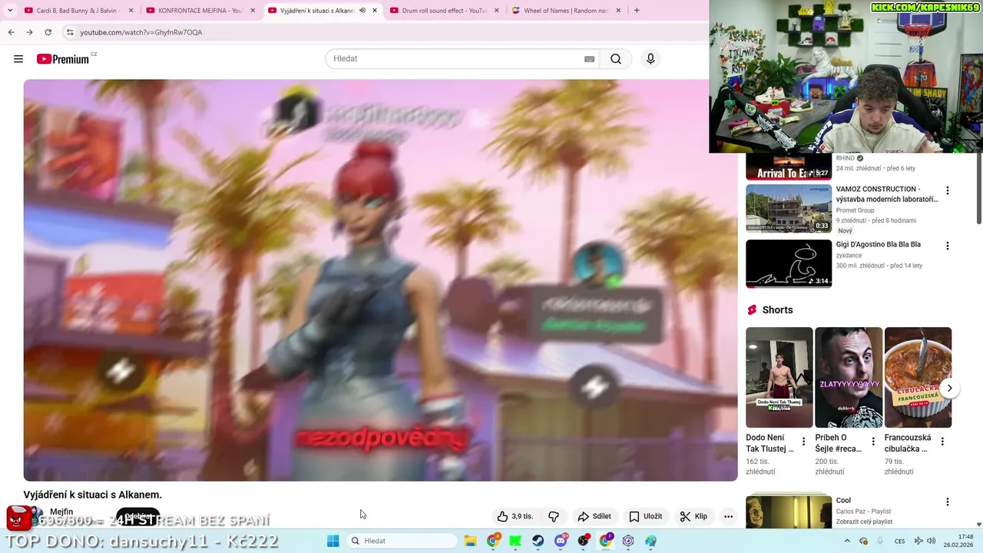
Task: Mute the playing tab via speaker icon
Action: (362, 11)
